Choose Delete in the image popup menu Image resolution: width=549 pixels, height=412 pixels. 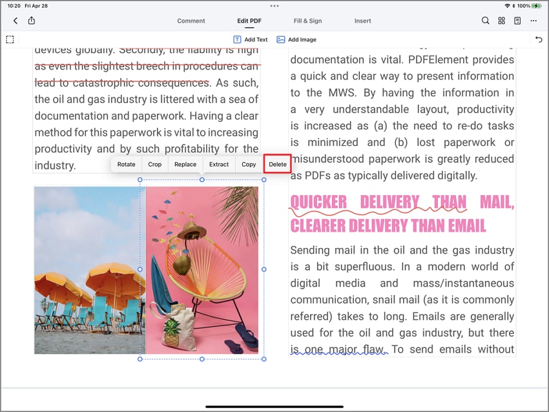tap(278, 164)
